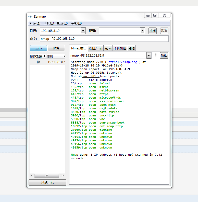Click into the 命令 command input field

tap(104, 39)
